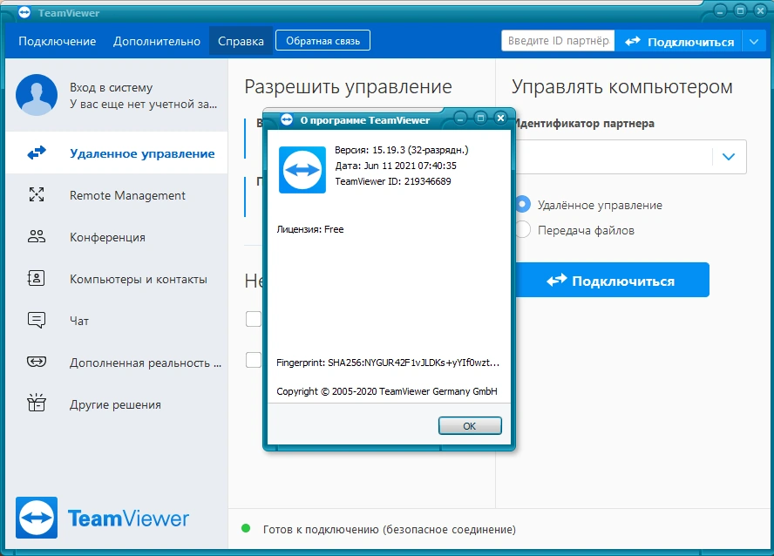Viewport: 774px width, 556px height.
Task: Minimize the About dialog window
Action: click(460, 118)
